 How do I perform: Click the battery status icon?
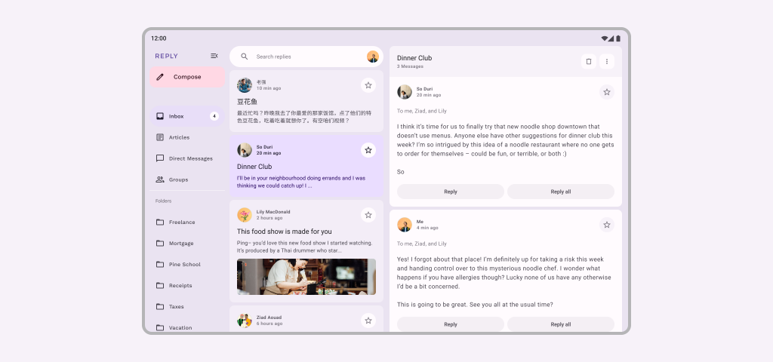pyautogui.click(x=618, y=38)
